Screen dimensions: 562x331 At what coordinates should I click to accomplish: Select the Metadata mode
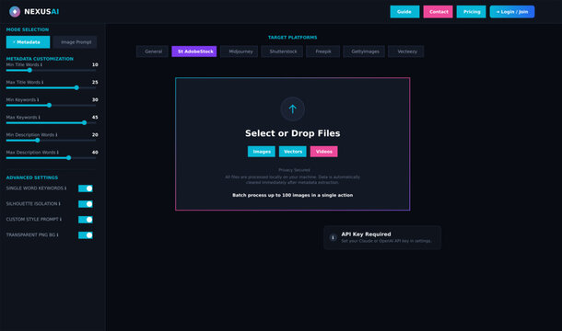[28, 42]
